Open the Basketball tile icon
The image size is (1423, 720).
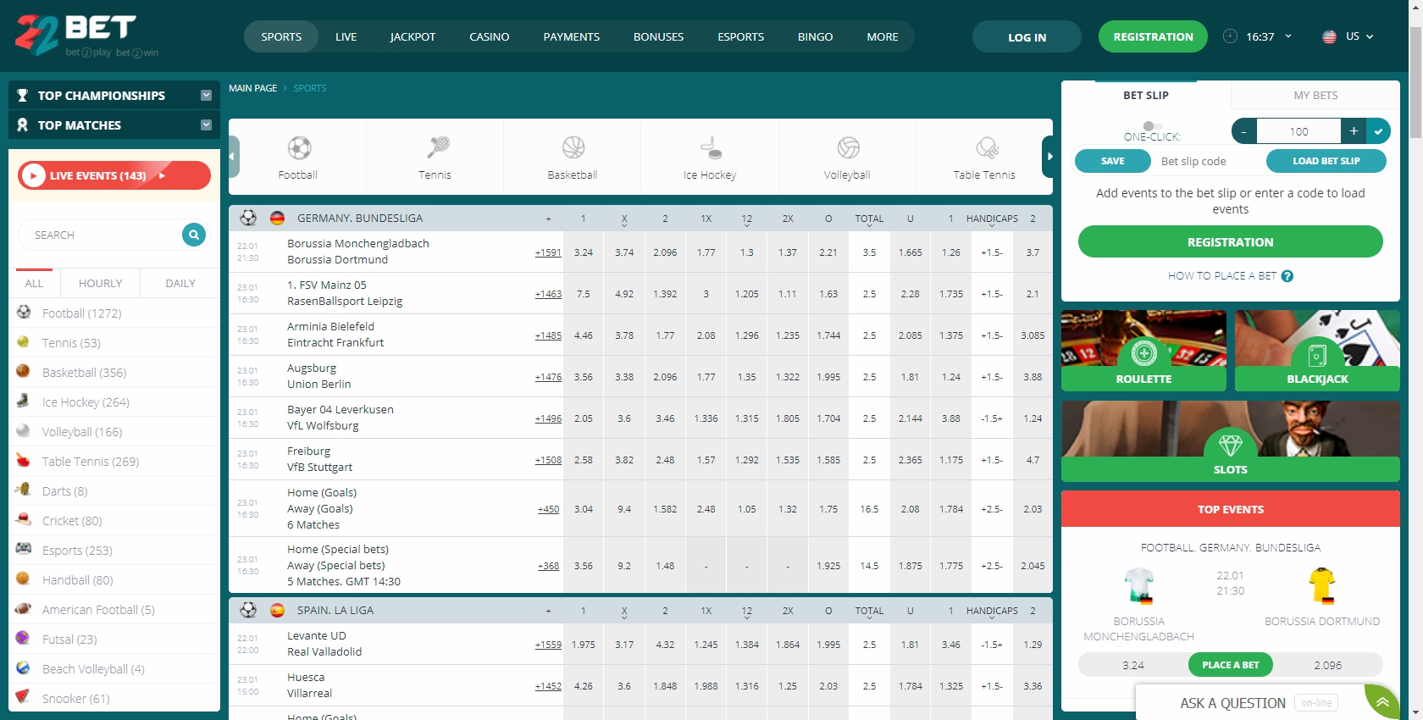tap(573, 148)
